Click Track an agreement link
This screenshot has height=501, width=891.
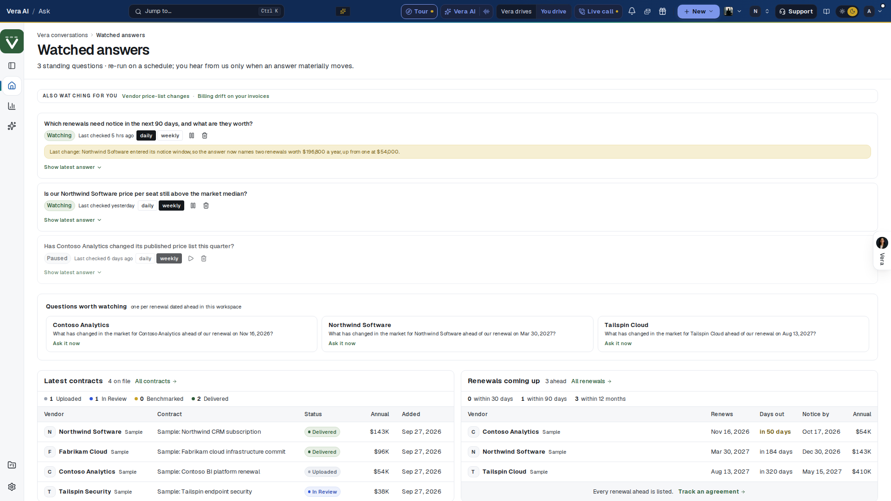coord(711,492)
